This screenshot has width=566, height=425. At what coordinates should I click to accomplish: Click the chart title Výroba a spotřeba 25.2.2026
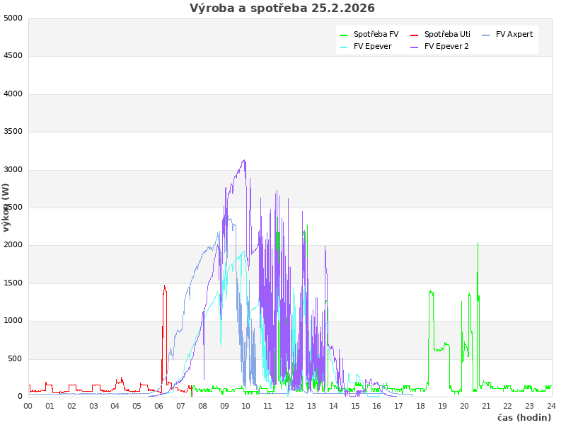[x=282, y=8]
